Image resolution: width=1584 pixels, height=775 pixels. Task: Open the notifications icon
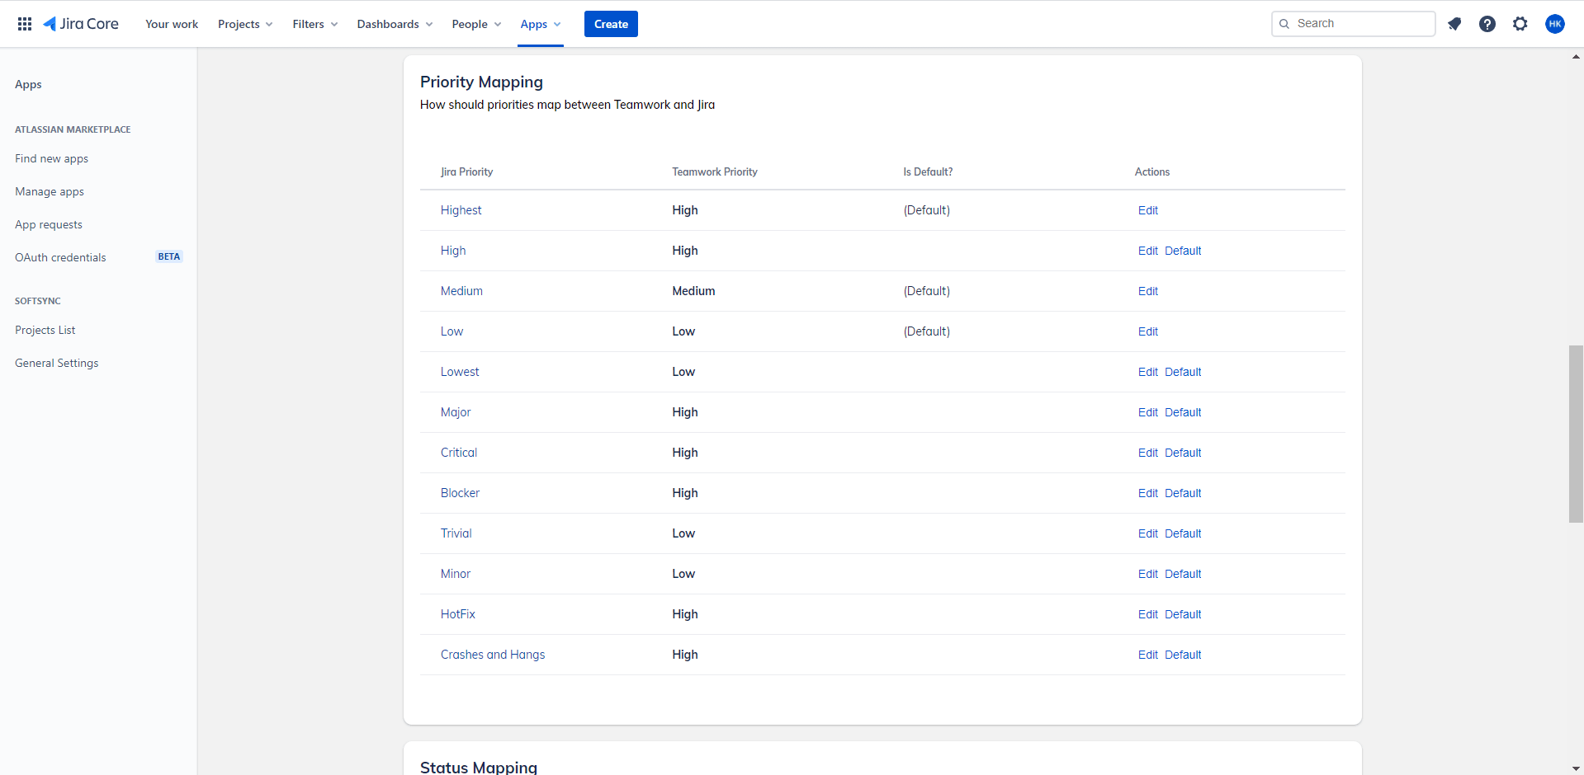[1454, 24]
